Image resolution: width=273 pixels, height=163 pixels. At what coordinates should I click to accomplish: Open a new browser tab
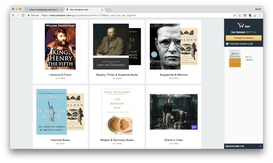(108, 10)
